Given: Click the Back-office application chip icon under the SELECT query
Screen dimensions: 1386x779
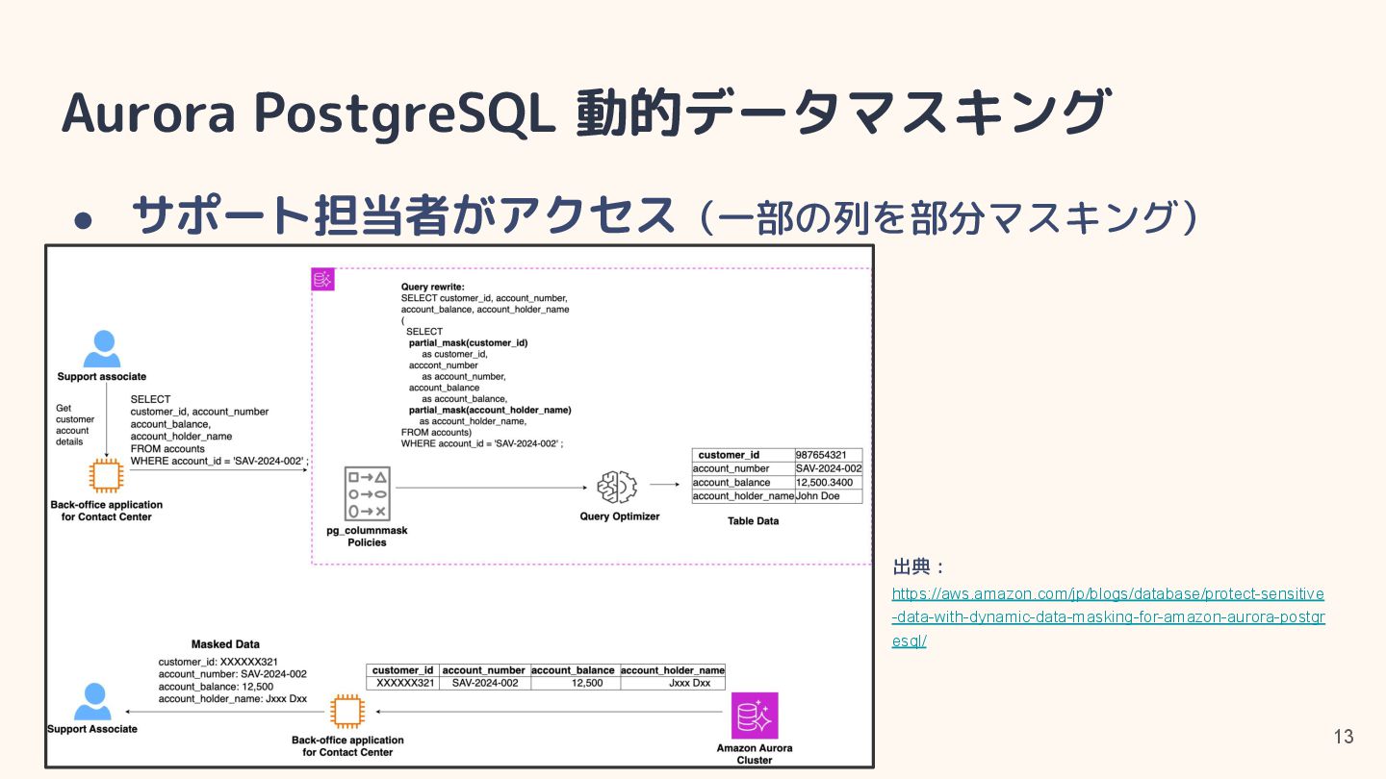Looking at the screenshot, I should click(x=106, y=476).
